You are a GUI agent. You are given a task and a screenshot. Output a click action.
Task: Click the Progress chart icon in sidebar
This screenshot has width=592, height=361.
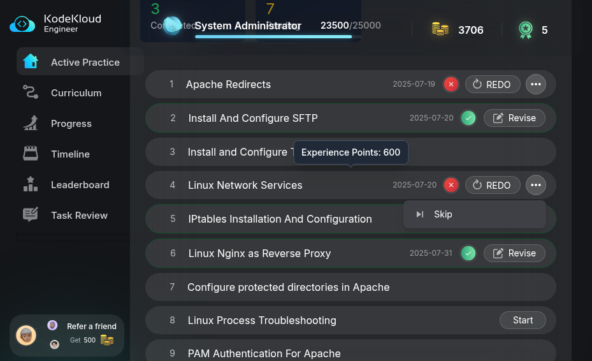[30, 123]
